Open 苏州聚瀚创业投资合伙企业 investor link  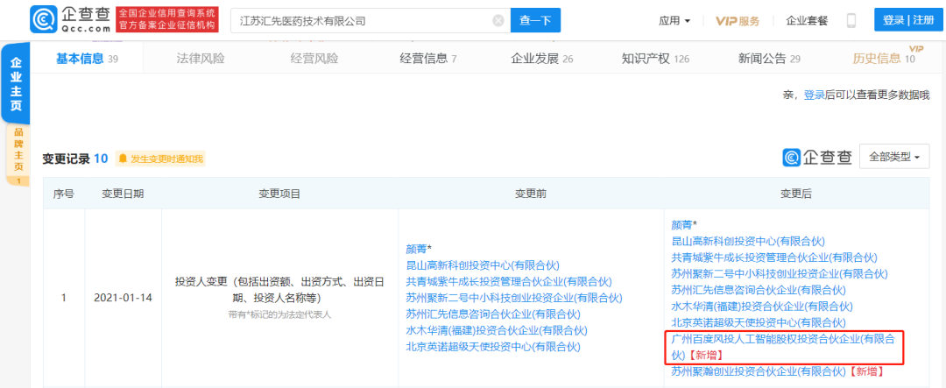pos(759,371)
